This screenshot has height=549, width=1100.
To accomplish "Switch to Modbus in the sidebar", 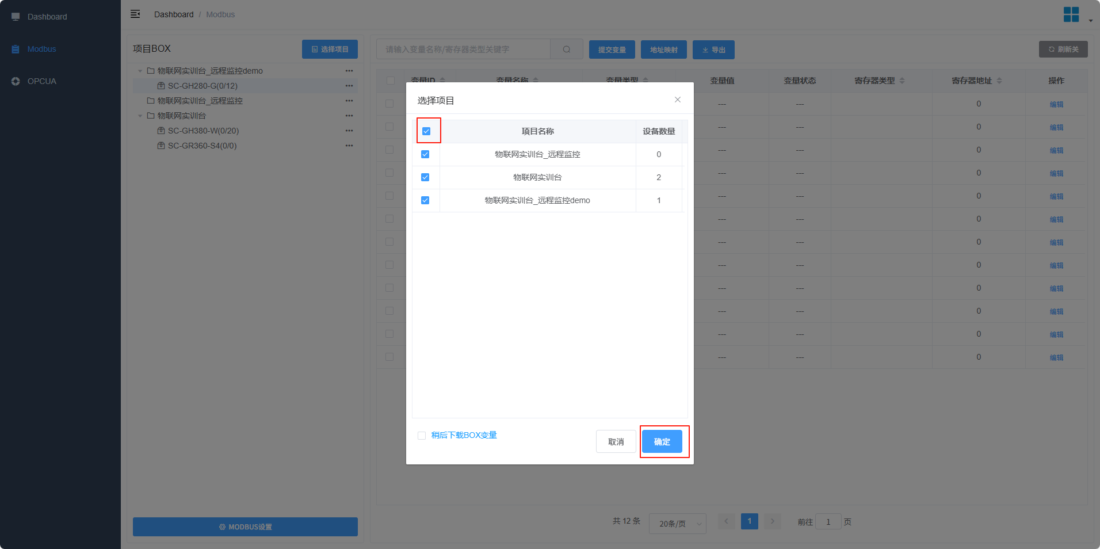I will point(41,49).
